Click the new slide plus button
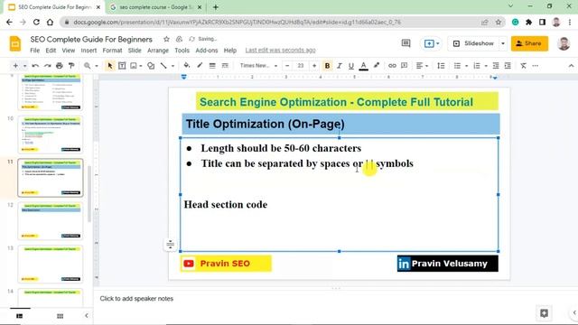Screen dimensions: 578x325 15,66
